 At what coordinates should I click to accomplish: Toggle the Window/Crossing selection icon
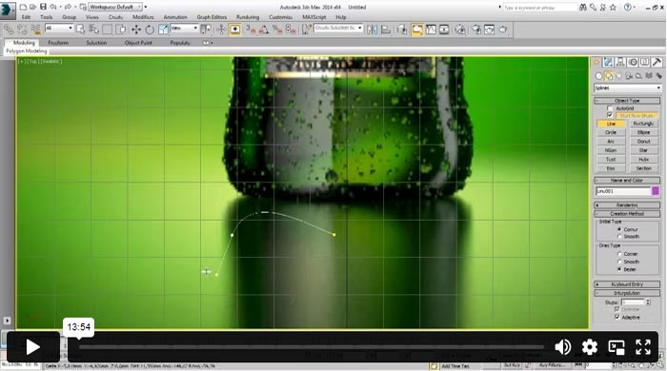coord(121,29)
